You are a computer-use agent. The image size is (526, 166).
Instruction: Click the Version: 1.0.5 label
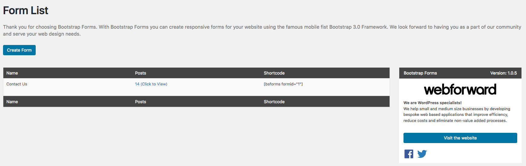click(503, 73)
